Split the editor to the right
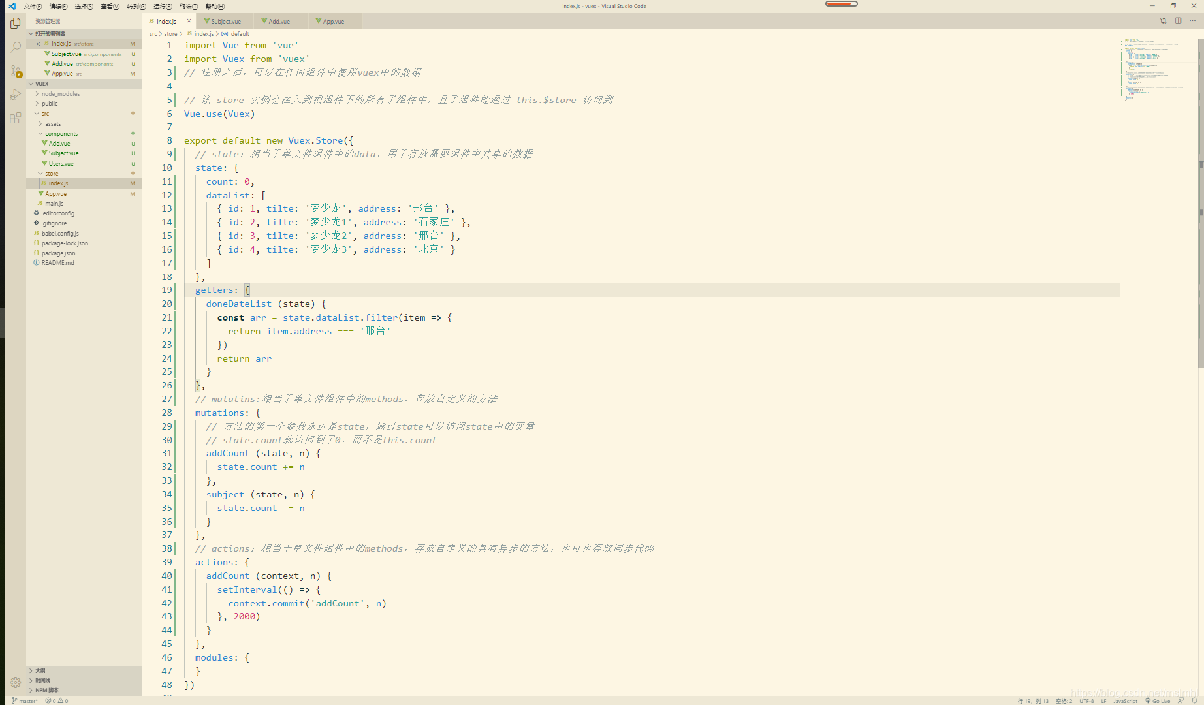Image resolution: width=1204 pixels, height=705 pixels. point(1179,21)
